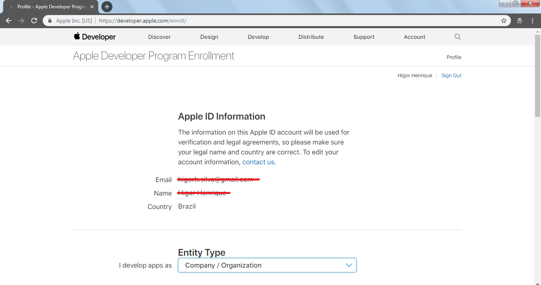
Task: Click the Apple Developer Program Enrollment heading
Action: point(154,56)
